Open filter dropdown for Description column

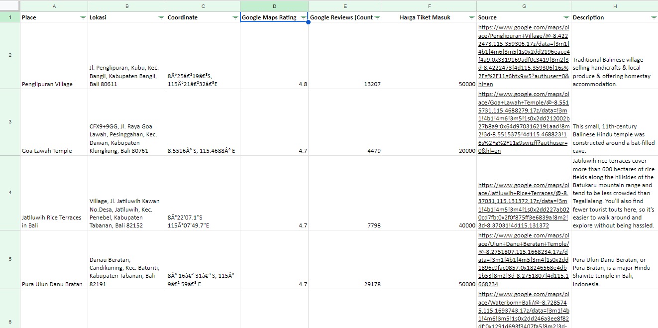(654, 17)
